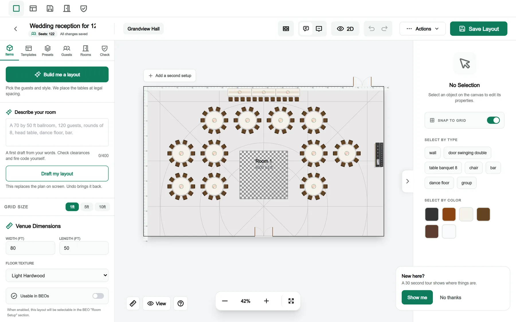Click the Draft my layout button
Screen dimensions: 516x322
(x=57, y=174)
